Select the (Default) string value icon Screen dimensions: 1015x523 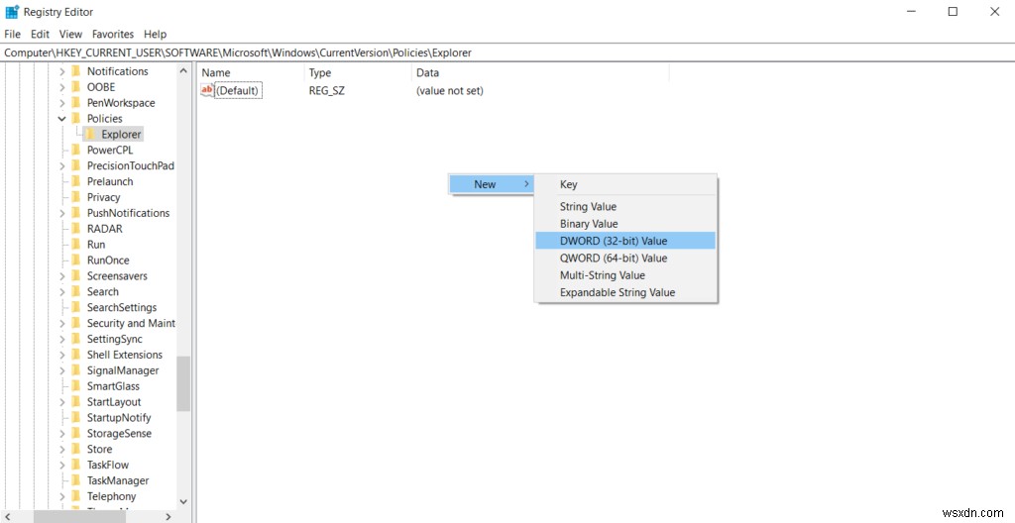click(207, 90)
